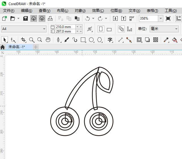Switch page to portrait orientation
The height and width of the screenshot is (159, 182).
point(101,29)
